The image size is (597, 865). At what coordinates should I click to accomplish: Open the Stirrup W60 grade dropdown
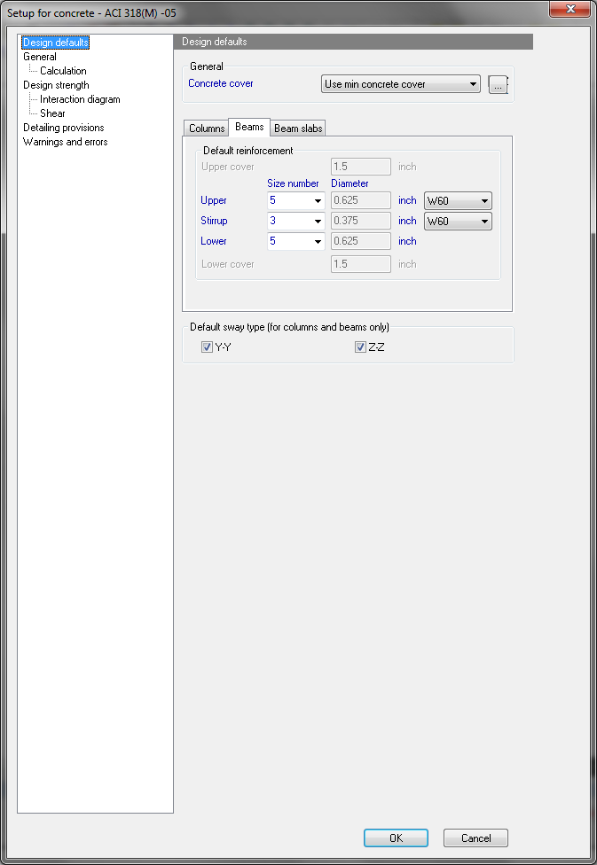[458, 221]
